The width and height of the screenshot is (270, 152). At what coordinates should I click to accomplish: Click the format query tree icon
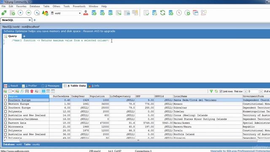pos(45,13)
